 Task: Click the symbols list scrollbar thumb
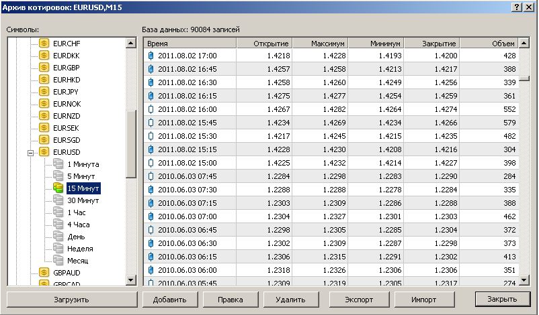coord(131,144)
